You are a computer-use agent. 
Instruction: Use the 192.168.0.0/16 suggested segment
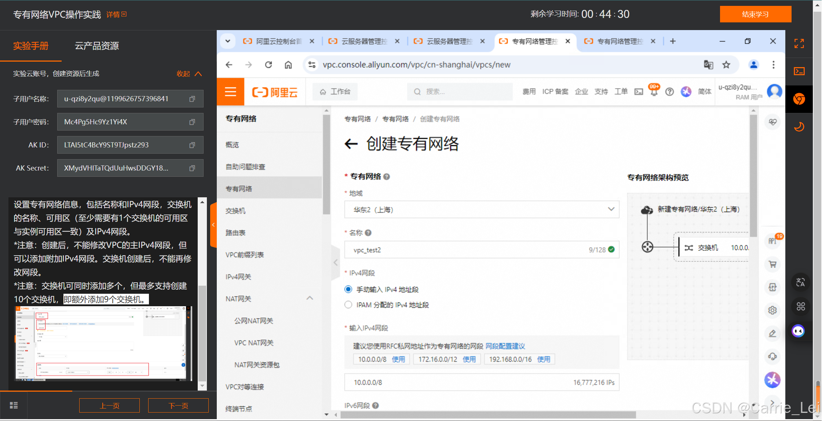click(544, 359)
